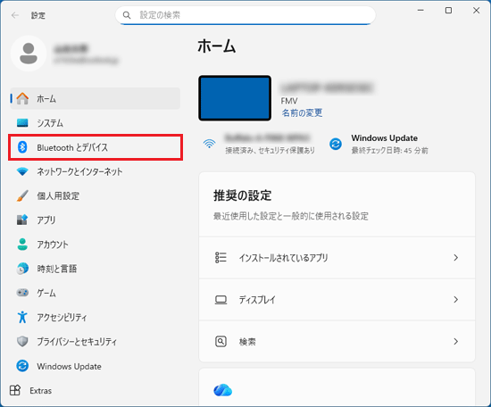Minimize the settings window

(x=420, y=11)
